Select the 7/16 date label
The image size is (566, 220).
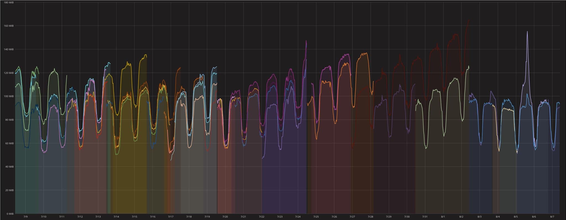(x=153, y=217)
